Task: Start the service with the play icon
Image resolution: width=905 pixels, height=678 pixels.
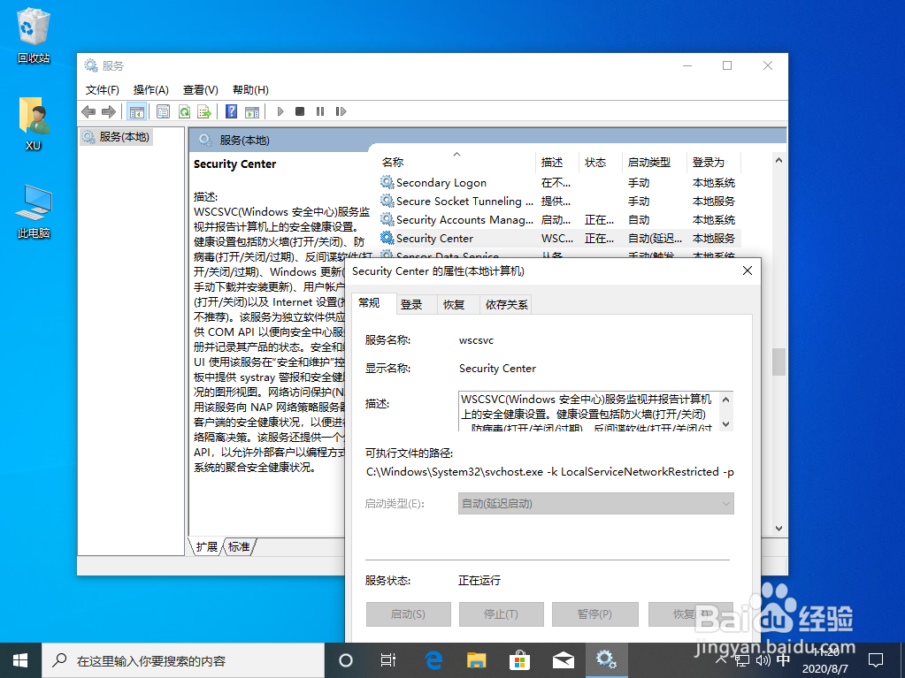Action: (280, 111)
